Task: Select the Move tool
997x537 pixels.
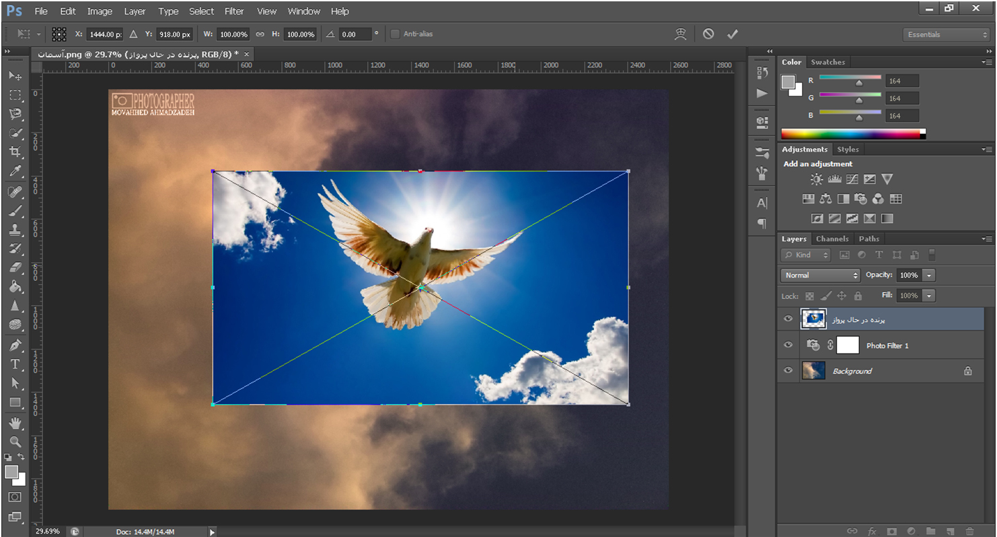Action: [15, 76]
